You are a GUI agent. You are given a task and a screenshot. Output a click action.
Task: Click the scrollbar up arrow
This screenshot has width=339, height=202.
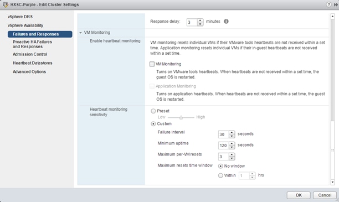[332, 16]
